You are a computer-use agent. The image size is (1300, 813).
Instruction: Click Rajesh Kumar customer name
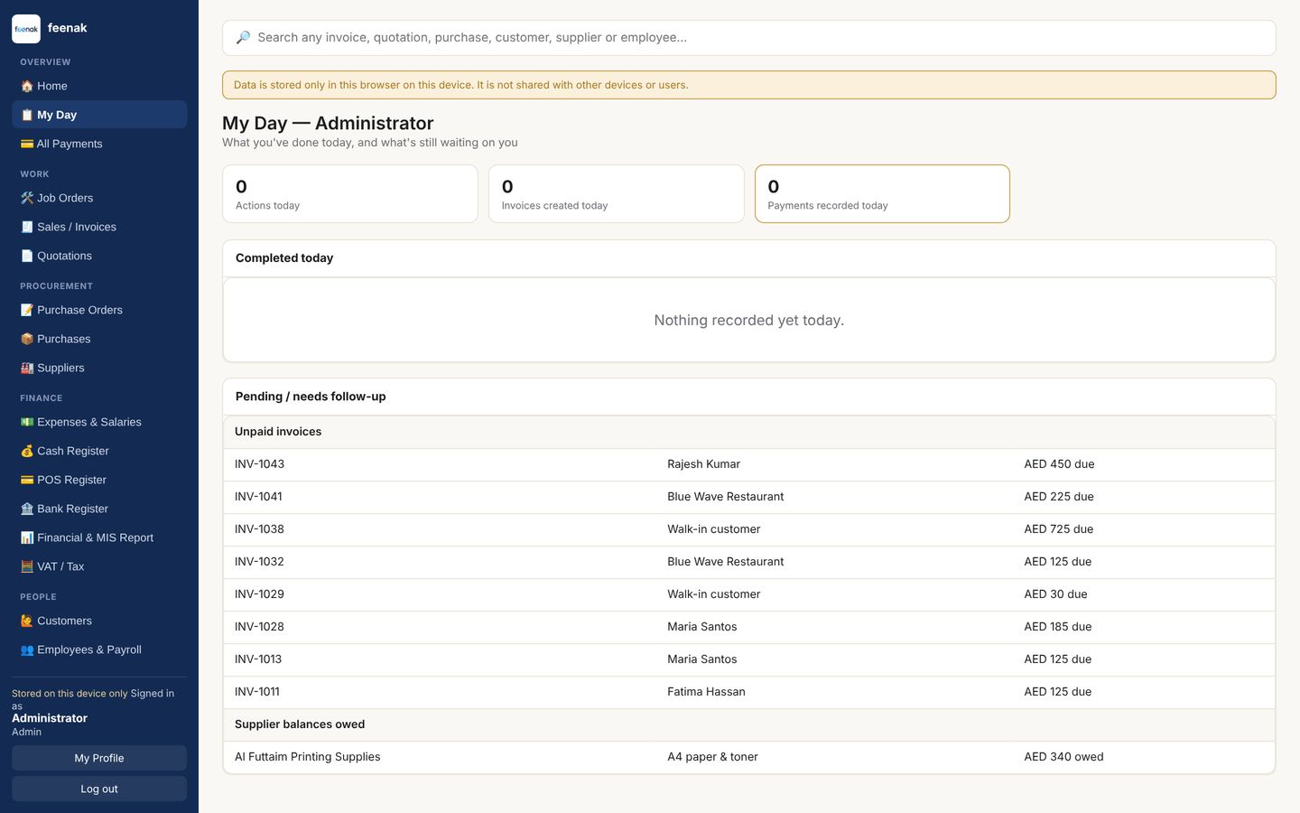[x=704, y=464]
